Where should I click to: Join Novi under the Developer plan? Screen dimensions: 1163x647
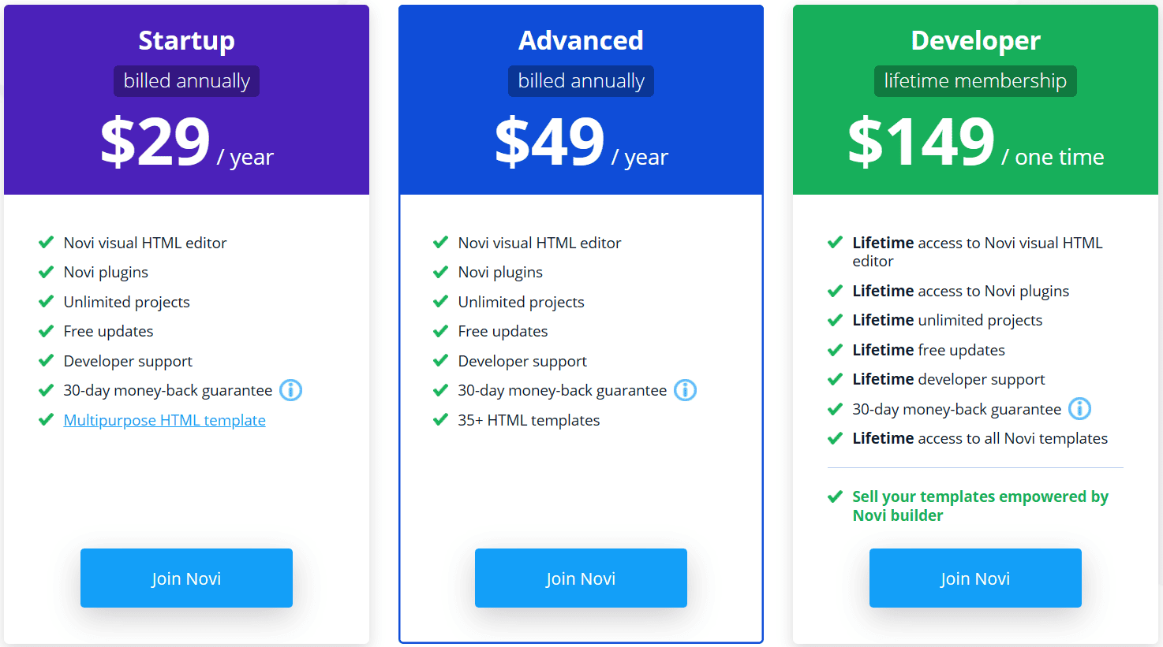coord(975,578)
